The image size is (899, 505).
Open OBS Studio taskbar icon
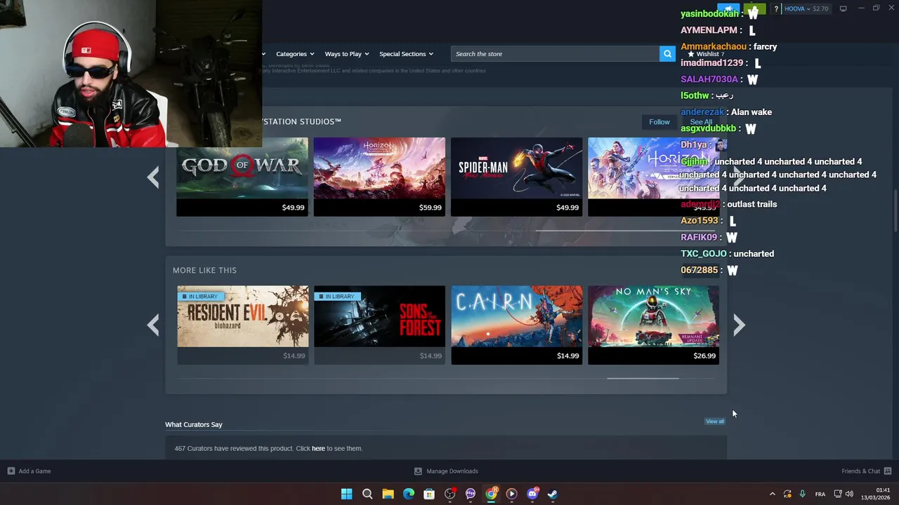450,494
